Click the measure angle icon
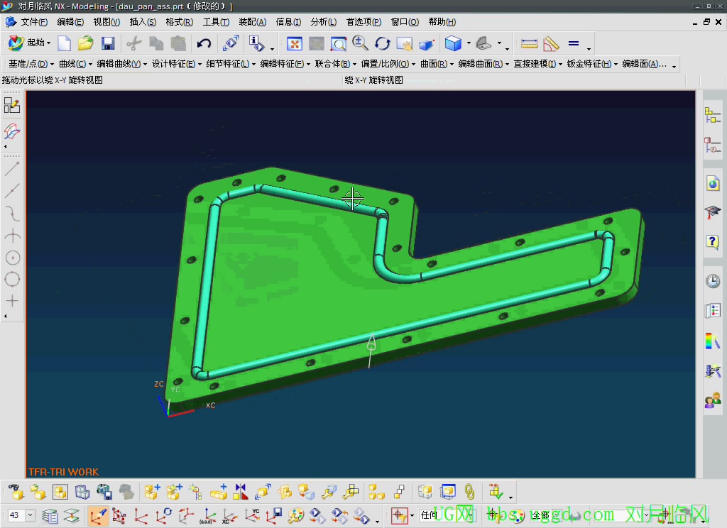The width and height of the screenshot is (727, 528). (x=551, y=43)
